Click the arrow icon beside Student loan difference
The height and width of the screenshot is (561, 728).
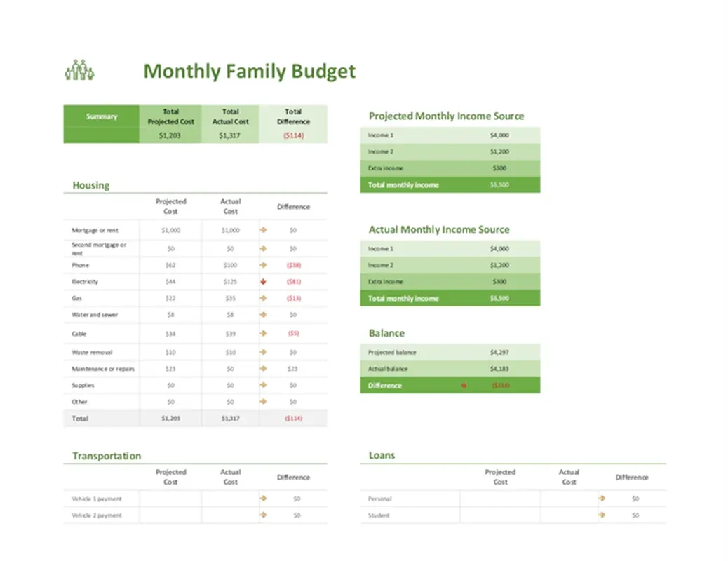tap(602, 515)
